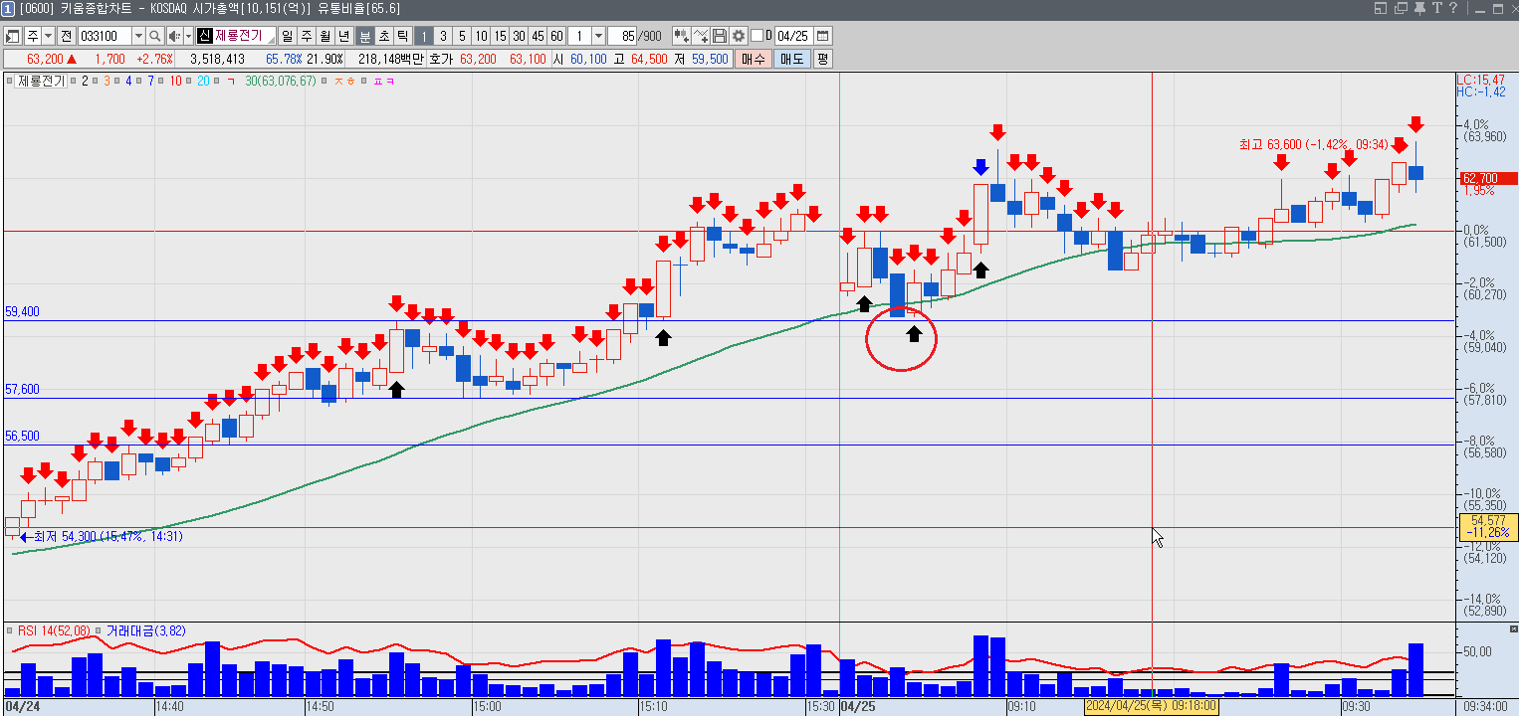Click the 매수 buy button
The width and height of the screenshot is (1519, 716).
coord(754,59)
